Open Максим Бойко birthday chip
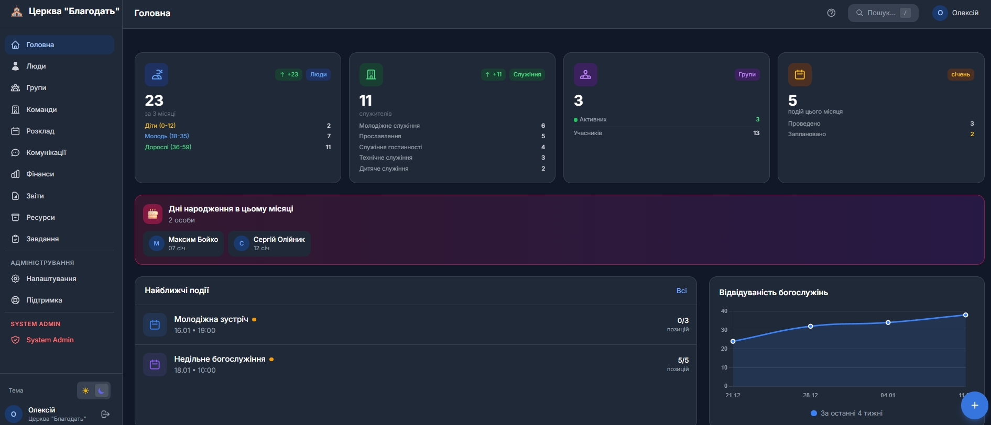 point(183,243)
